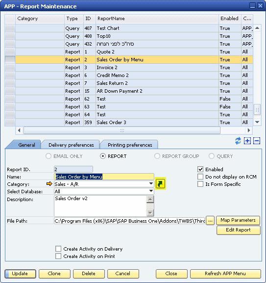
Task: Tick Do not display on RCM
Action: (x=200, y=177)
